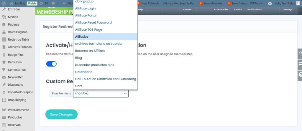
Task: Click the Medios media icon
Action: [4, 17]
